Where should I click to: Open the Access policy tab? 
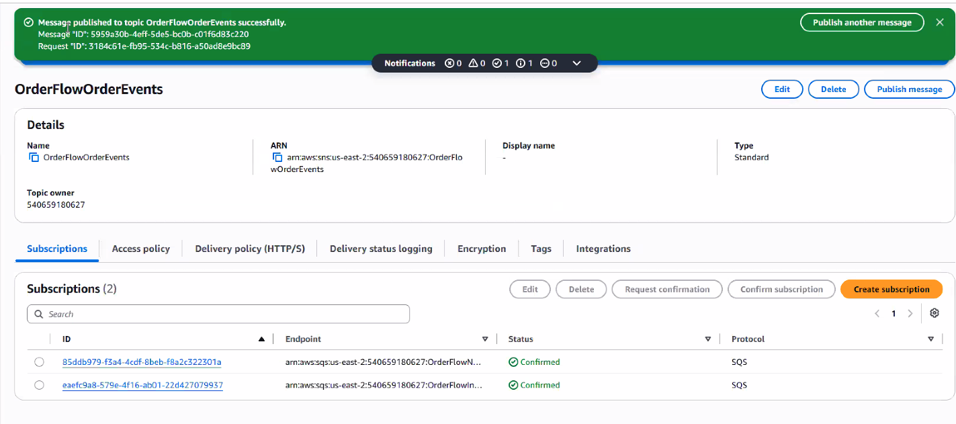(x=141, y=249)
